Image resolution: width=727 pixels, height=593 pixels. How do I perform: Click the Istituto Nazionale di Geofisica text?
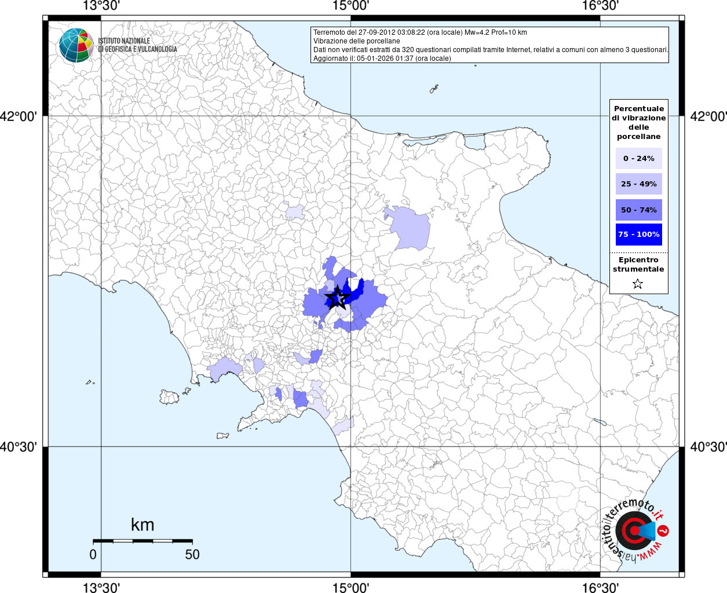coord(137,45)
